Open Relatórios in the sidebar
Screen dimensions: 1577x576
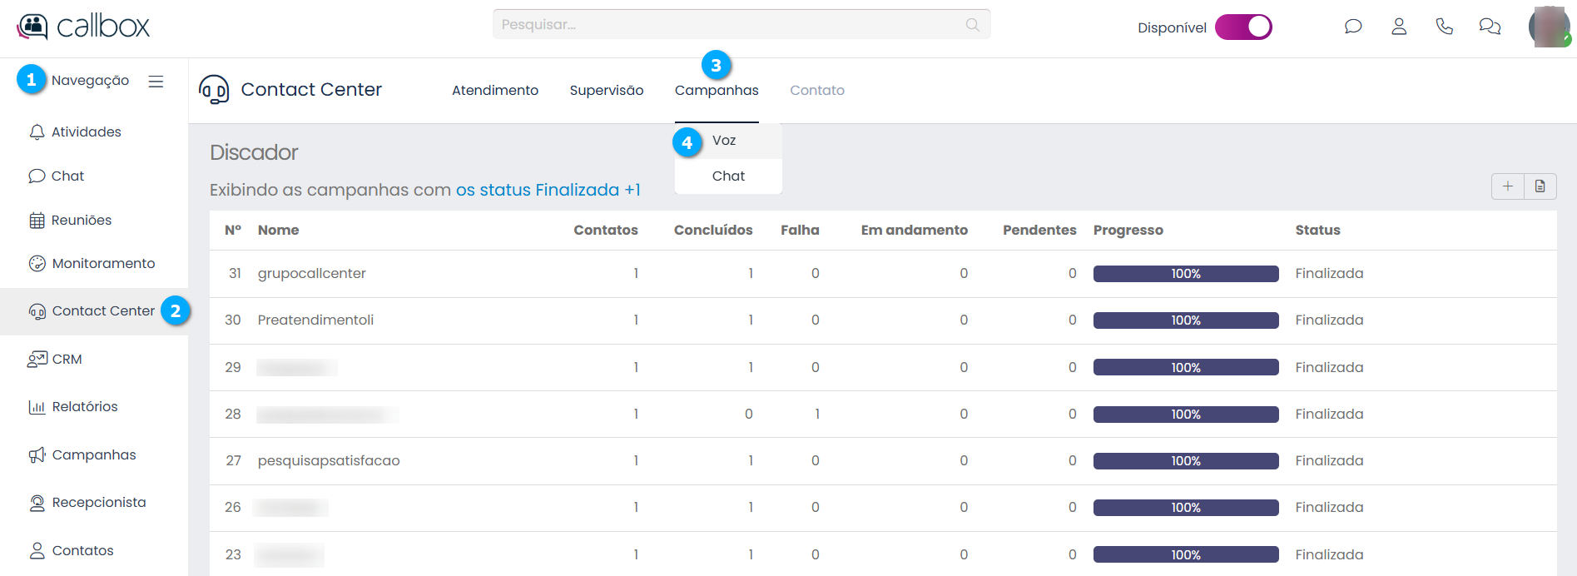tap(85, 406)
